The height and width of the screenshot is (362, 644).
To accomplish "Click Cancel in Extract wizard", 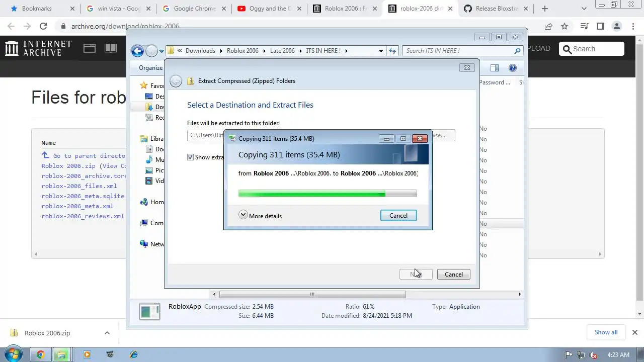I will (x=454, y=274).
